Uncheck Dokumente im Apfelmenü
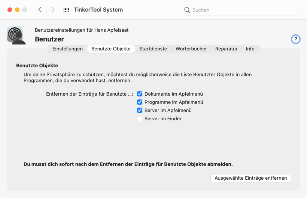This screenshot has width=307, height=198. pos(140,94)
